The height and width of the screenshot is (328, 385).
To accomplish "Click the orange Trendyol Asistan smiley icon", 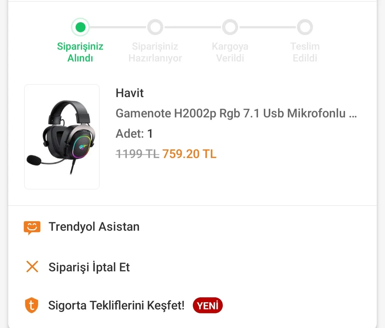I will [x=32, y=227].
